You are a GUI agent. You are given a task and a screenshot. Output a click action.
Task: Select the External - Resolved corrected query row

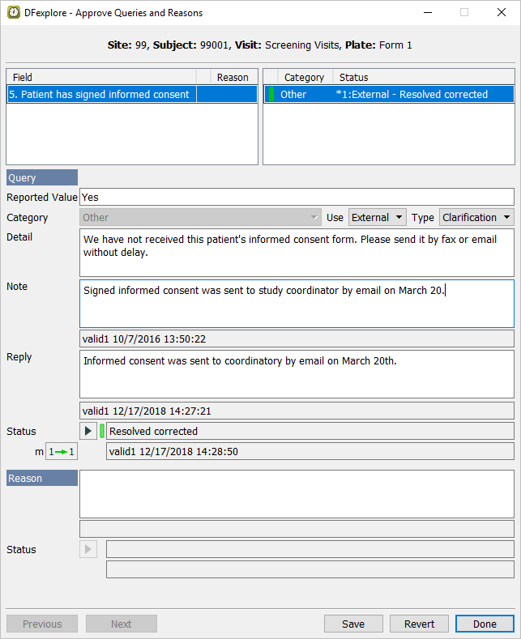(412, 94)
